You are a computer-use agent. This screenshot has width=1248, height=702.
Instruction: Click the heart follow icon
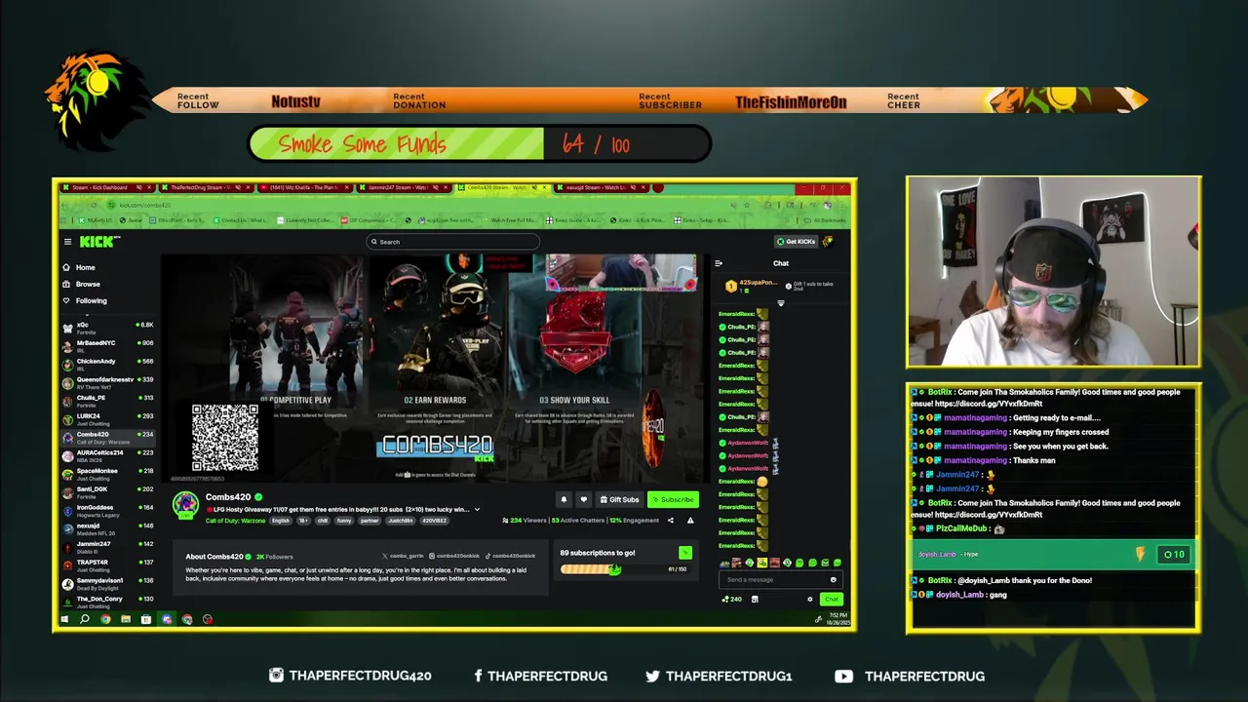pos(583,499)
